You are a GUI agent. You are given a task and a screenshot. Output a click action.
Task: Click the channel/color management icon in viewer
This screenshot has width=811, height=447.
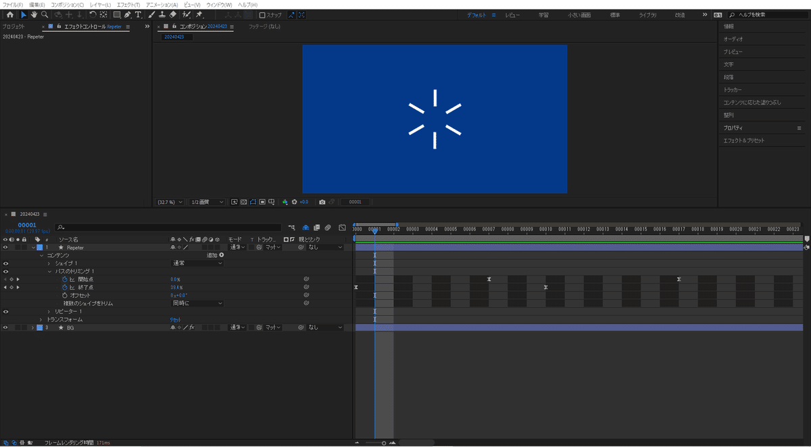[285, 202]
